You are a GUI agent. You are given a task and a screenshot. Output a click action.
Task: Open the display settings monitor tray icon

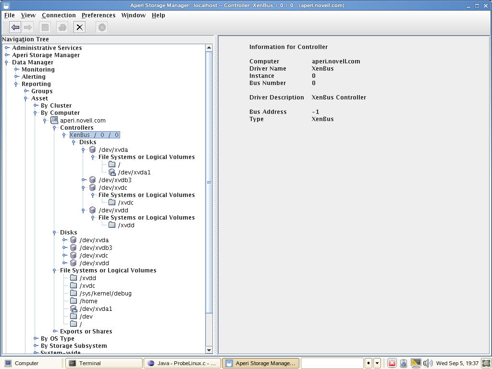[x=416, y=363]
